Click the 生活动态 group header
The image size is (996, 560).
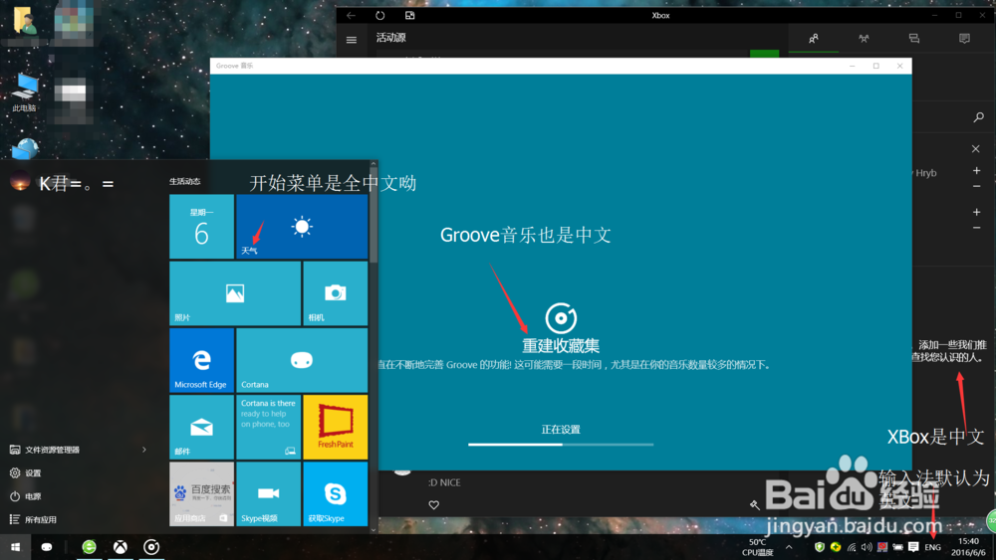click(x=185, y=181)
